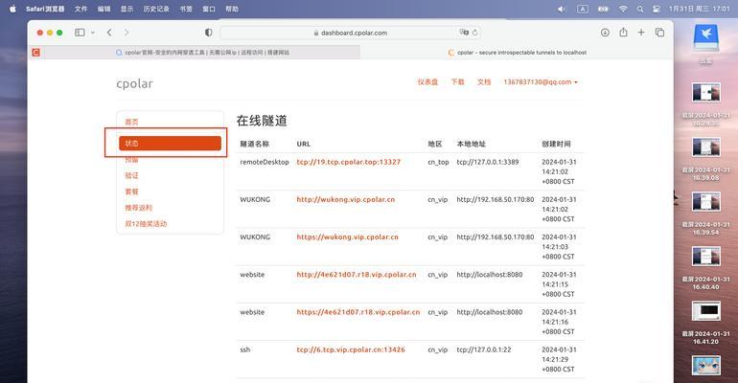Open the 窗口 menu
This screenshot has width=738, height=383.
(x=209, y=9)
